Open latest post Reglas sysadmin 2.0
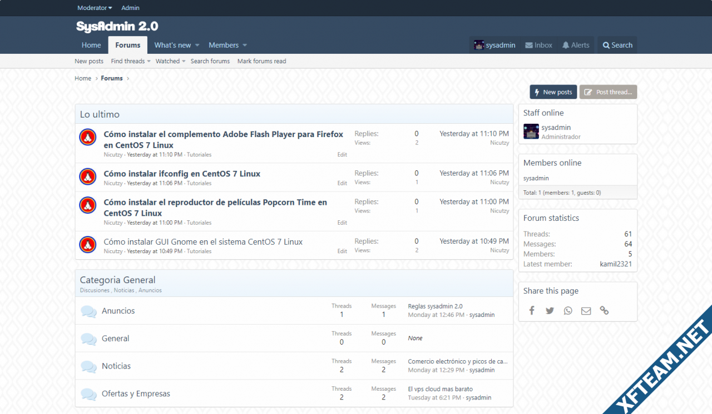 click(x=435, y=306)
